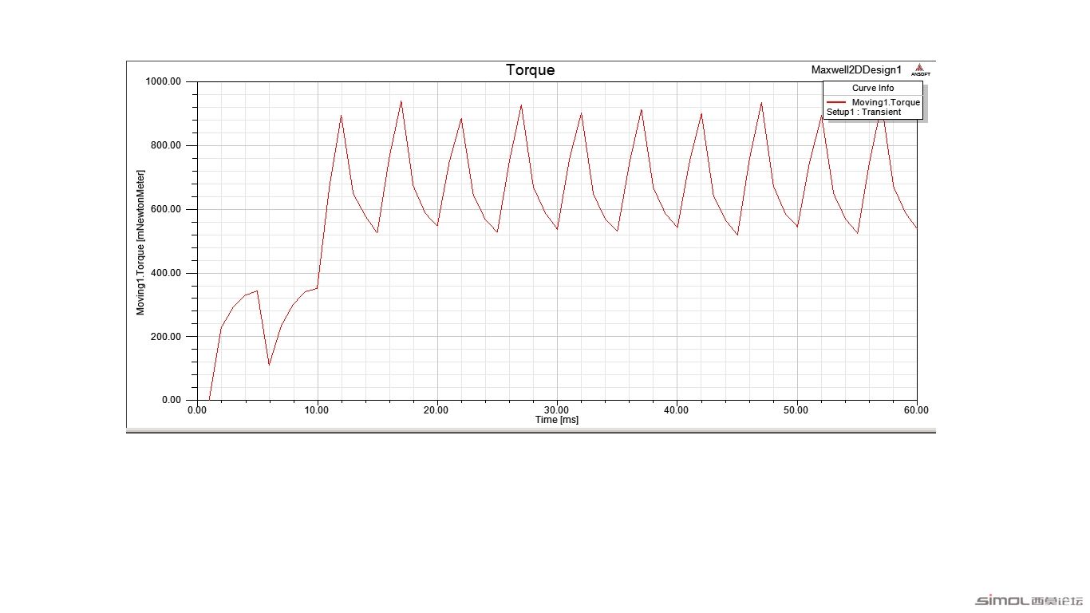
Task: Click the 60.00 X-axis tick label
Action: coord(916,409)
